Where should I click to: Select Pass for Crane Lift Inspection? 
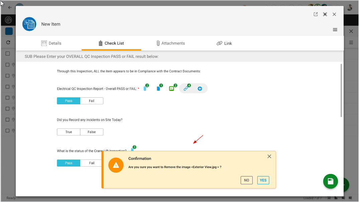pyautogui.click(x=69, y=163)
